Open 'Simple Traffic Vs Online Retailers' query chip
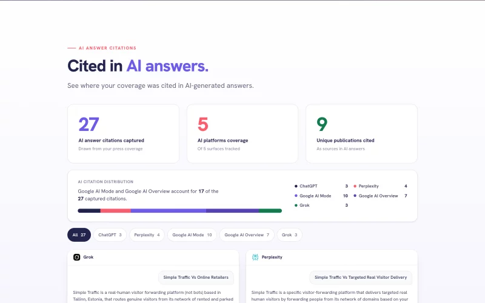 [x=196, y=278]
